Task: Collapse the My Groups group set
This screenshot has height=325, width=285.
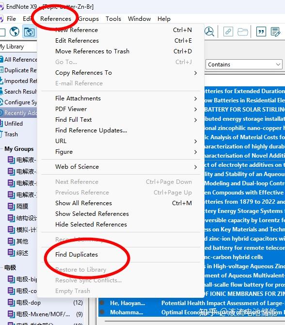Action: click(1, 149)
